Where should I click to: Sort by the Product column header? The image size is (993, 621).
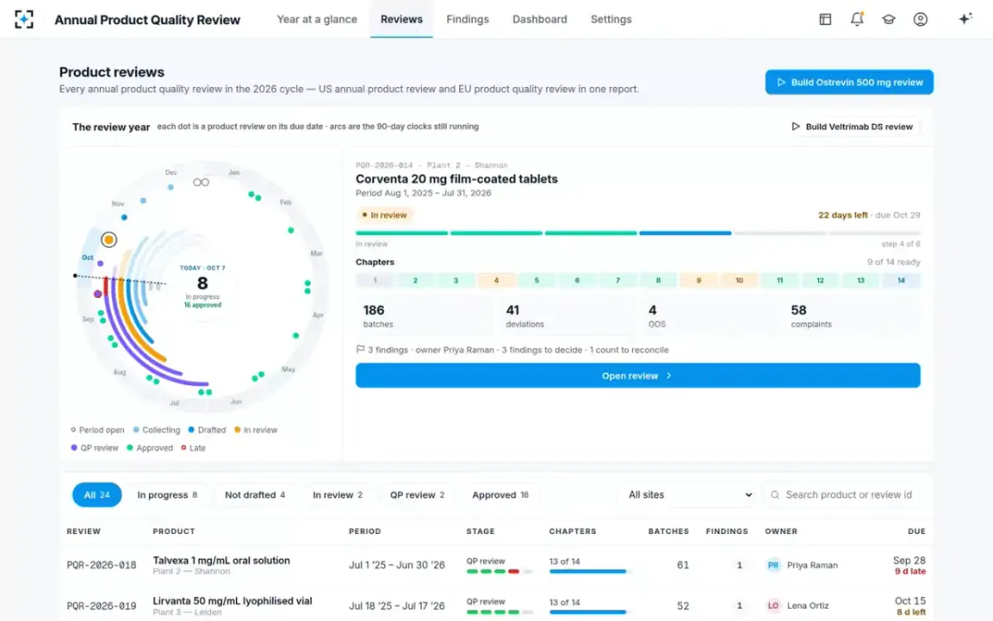(174, 532)
